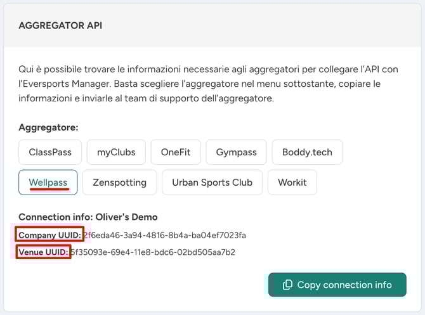This screenshot has width=425, height=315.
Task: Click the Company UUID label
Action: click(50, 235)
